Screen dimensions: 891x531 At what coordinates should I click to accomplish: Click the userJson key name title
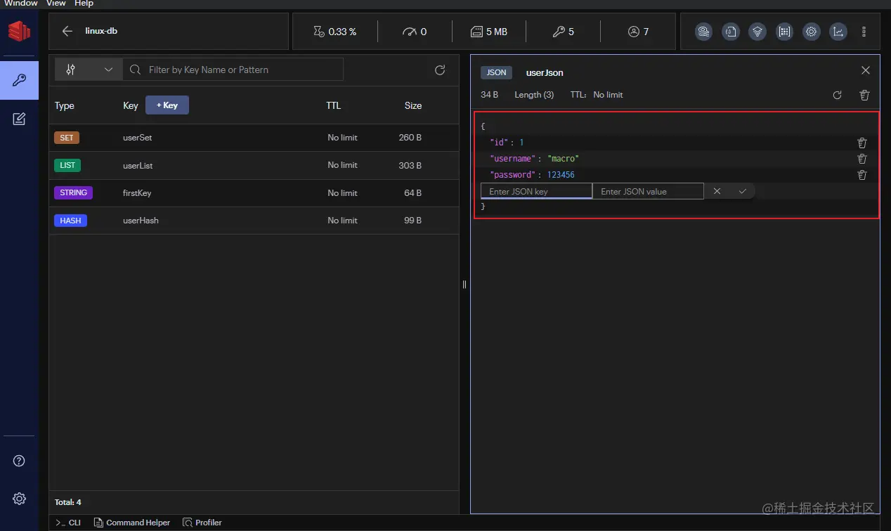(545, 72)
